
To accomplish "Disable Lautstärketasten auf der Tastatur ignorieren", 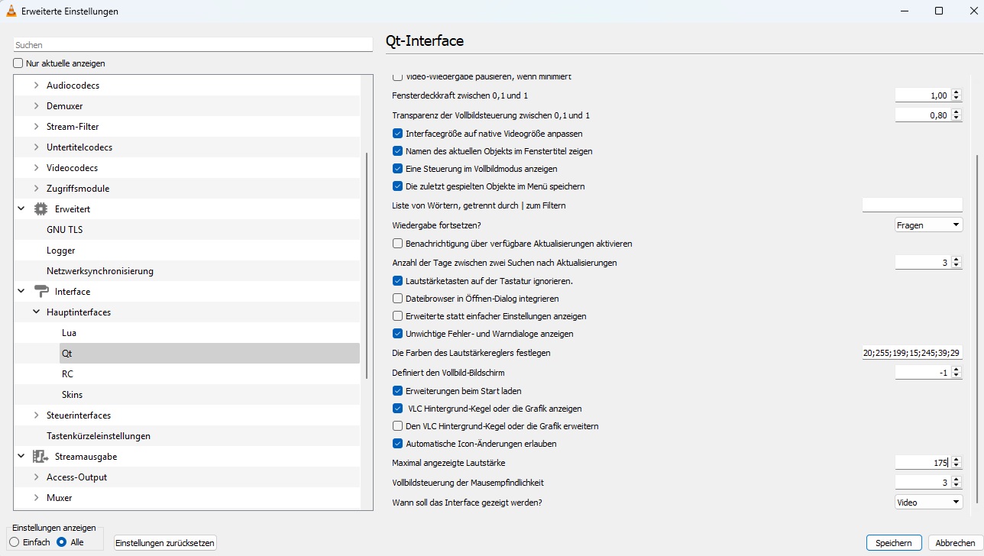I will [397, 281].
